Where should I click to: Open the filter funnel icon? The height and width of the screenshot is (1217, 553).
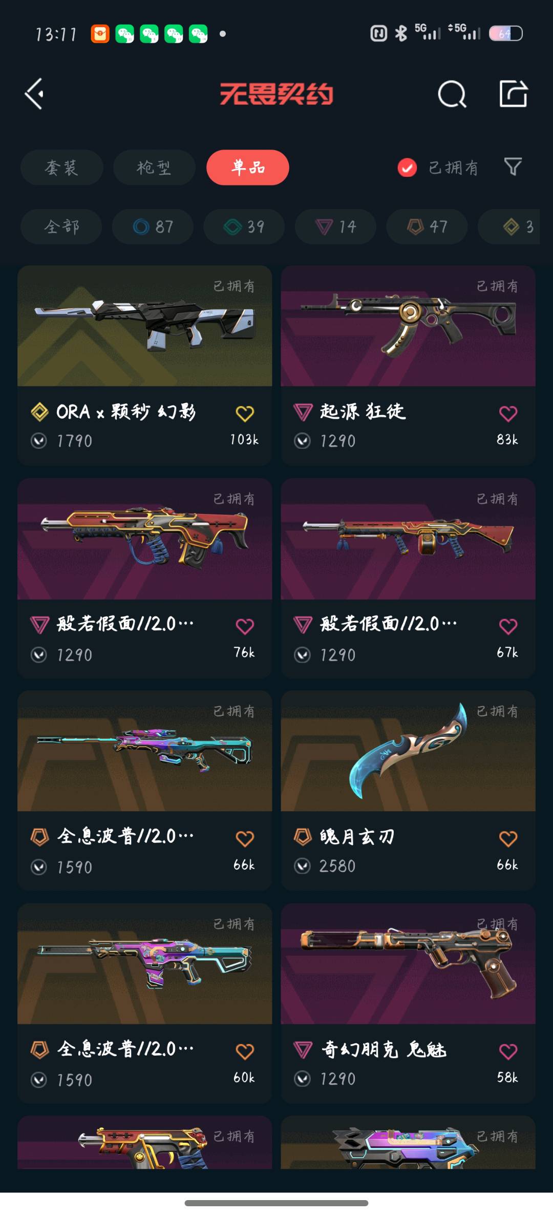coord(513,167)
